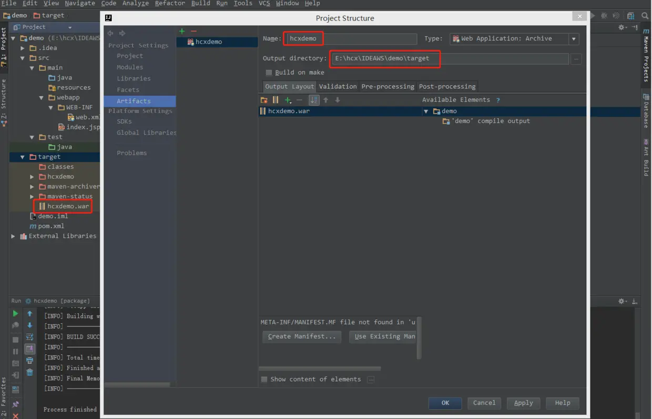Move layout element up arrow
Screen dimensions: 652x419
click(325, 100)
